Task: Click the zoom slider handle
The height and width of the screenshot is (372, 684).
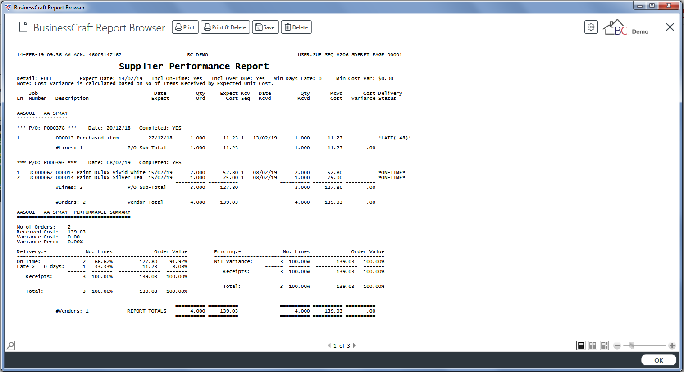Action: pos(632,345)
